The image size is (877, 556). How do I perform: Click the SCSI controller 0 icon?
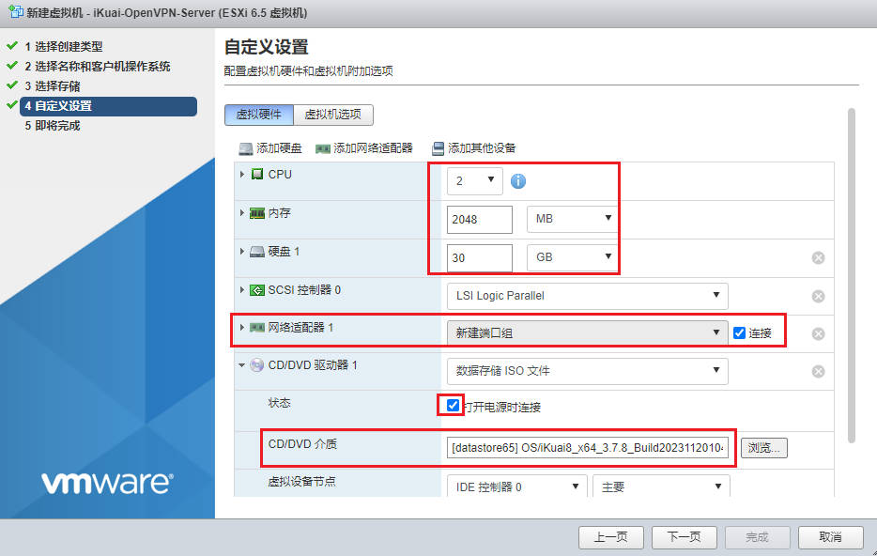tap(257, 290)
